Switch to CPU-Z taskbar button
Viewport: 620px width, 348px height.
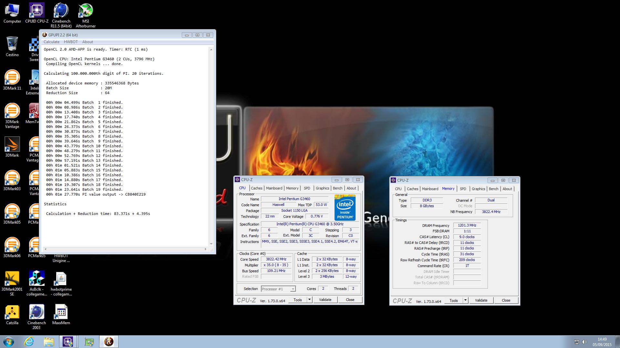[68, 342]
